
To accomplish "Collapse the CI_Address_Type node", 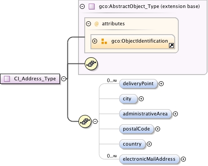I will pos(63,79).
